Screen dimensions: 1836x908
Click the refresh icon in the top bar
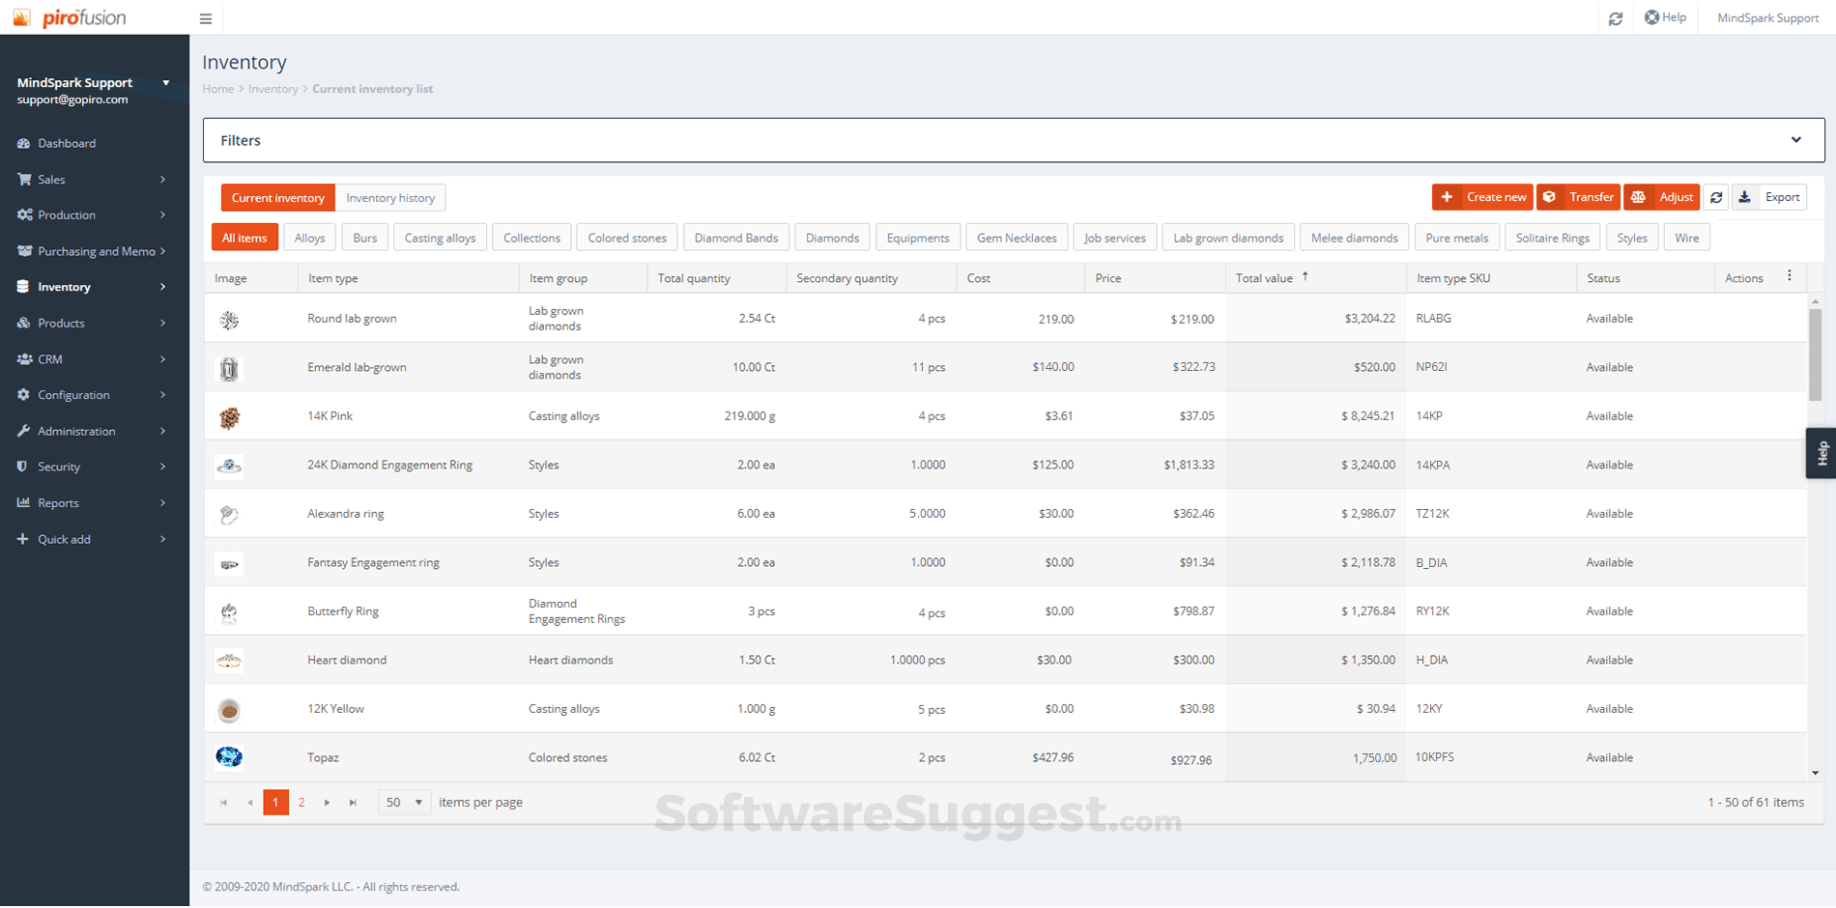[x=1615, y=17]
